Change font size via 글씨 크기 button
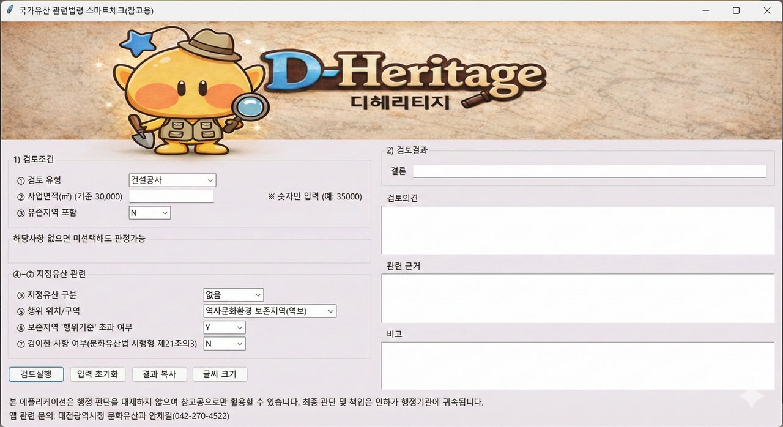Image resolution: width=783 pixels, height=427 pixels. [220, 374]
